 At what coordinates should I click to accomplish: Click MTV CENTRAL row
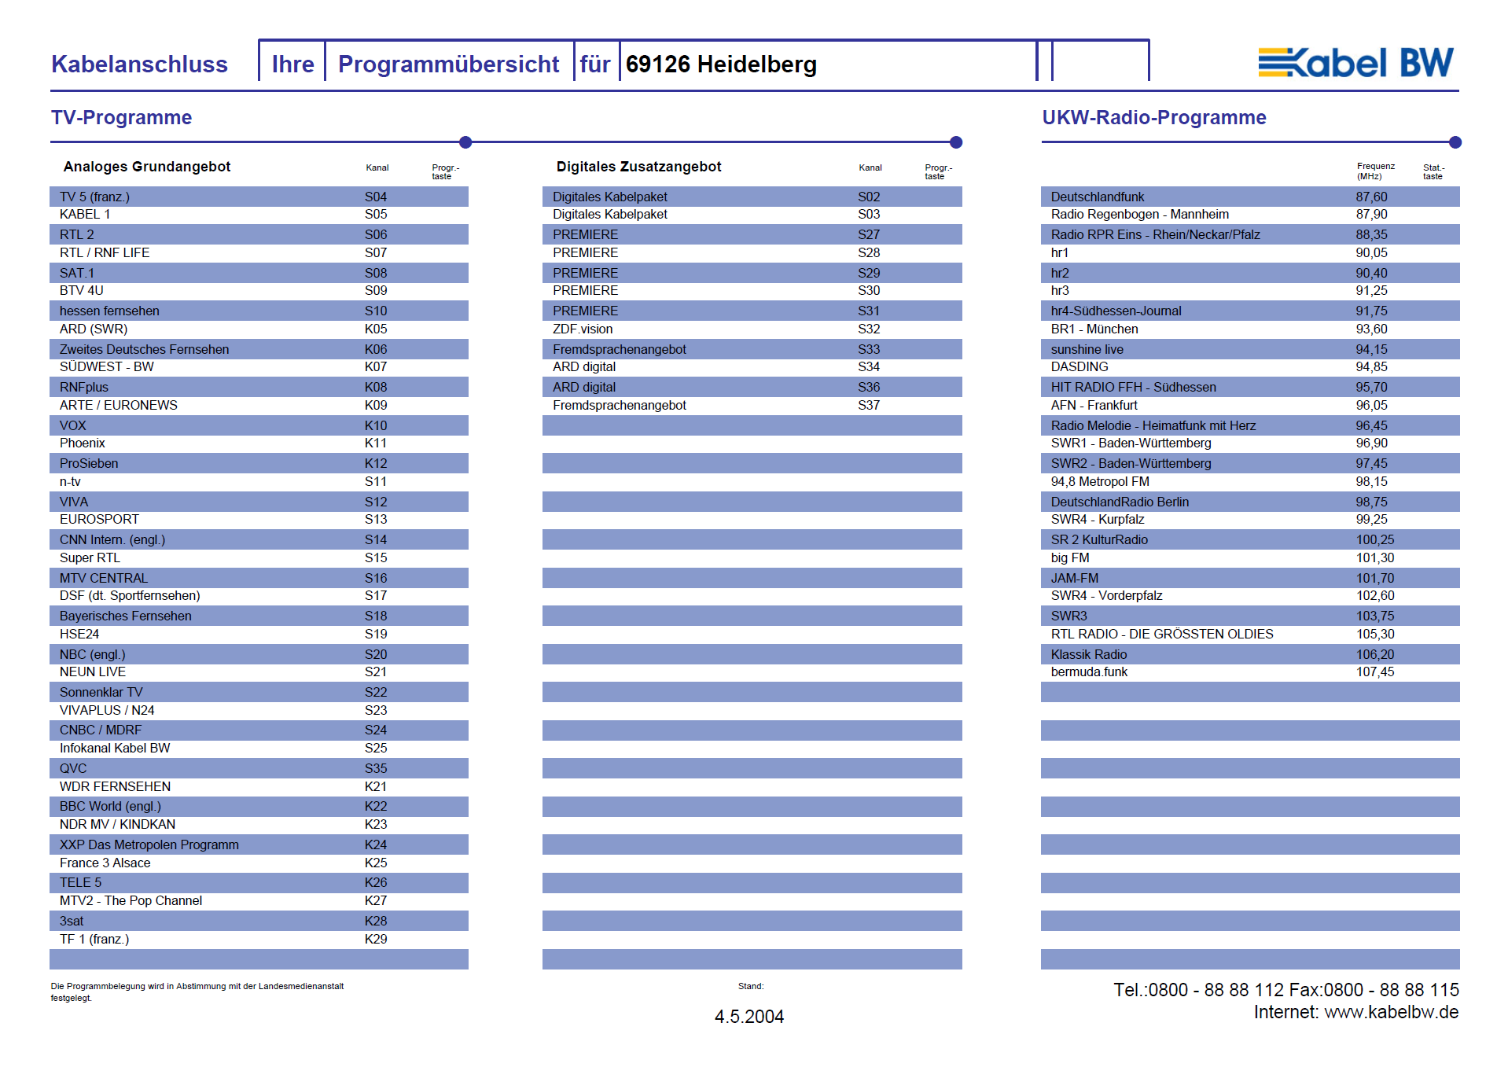click(x=259, y=578)
